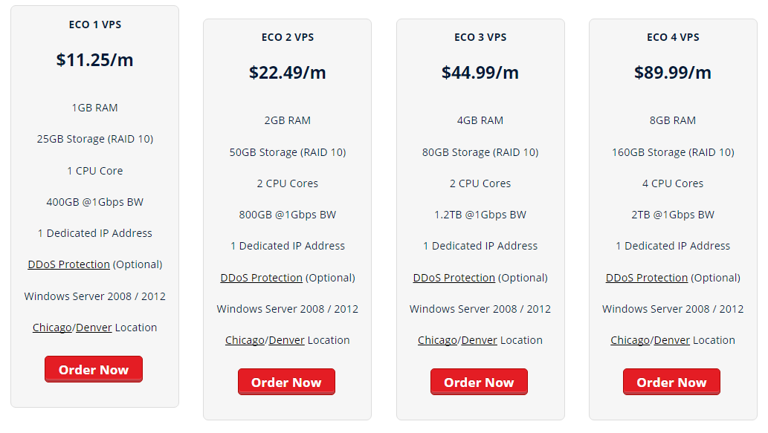
Task: Click the $89.99/m price text
Action: pos(673,72)
